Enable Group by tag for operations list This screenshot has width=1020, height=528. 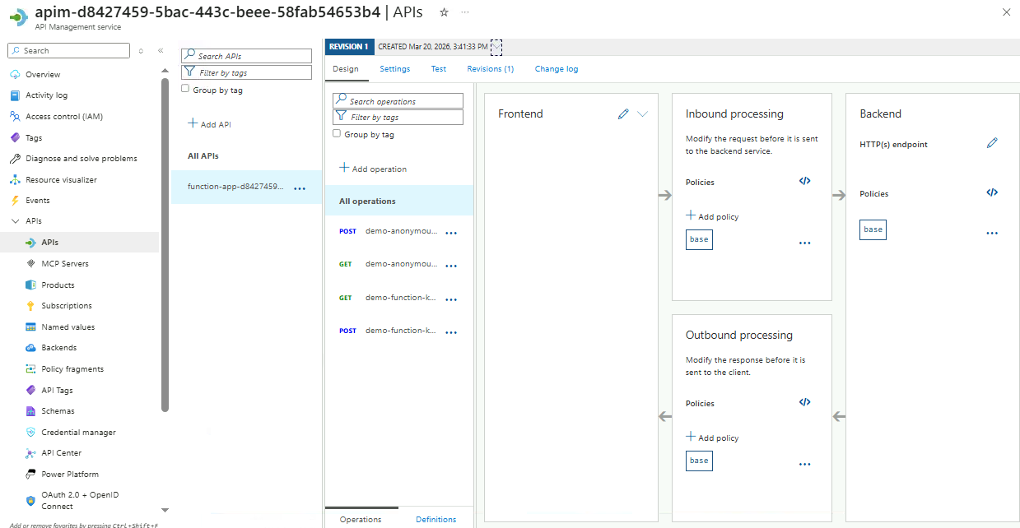tap(337, 133)
